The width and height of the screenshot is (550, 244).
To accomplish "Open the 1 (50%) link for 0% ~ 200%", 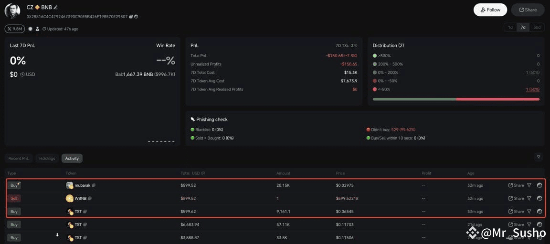I will pyautogui.click(x=532, y=72).
